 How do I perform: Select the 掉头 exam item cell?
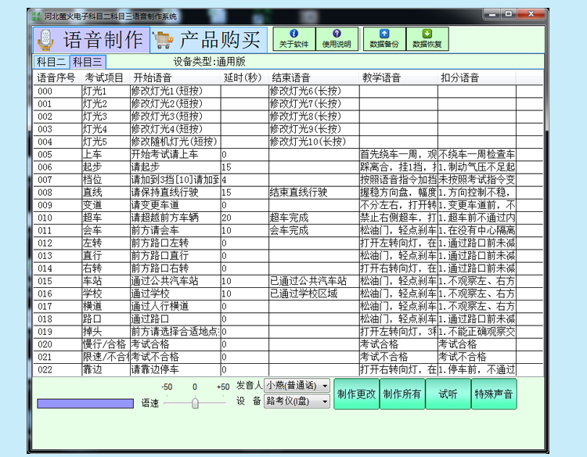point(106,332)
